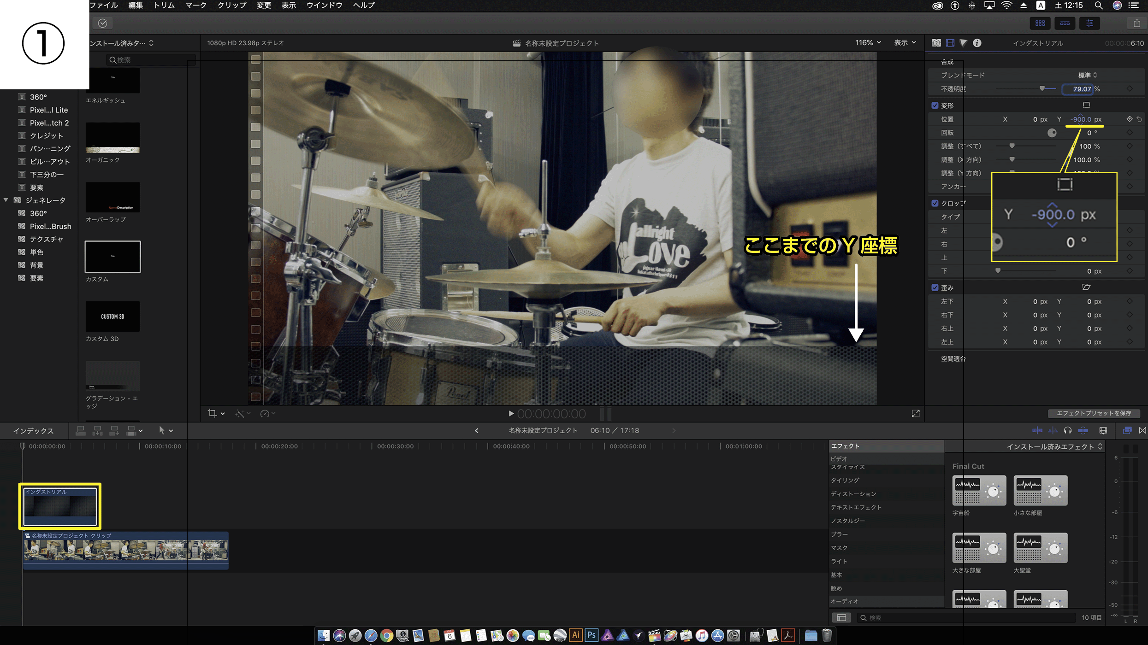This screenshot has width=1148, height=645.
Task: Open the info inspector icon
Action: click(x=977, y=43)
